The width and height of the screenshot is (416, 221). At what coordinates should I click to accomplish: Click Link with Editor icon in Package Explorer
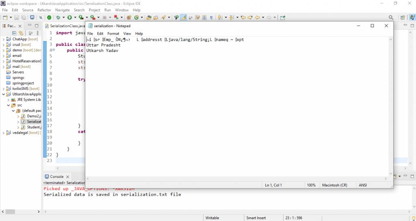coord(20,33)
